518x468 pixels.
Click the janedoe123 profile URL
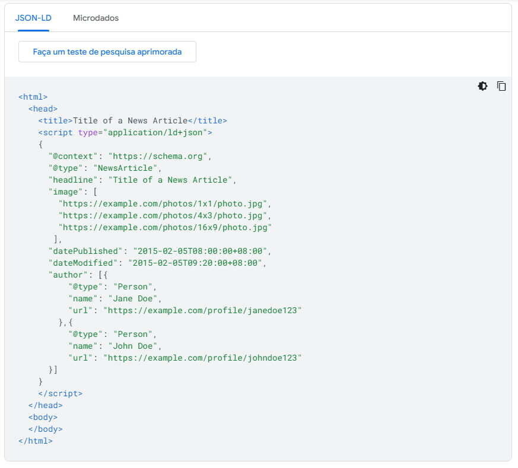[x=202, y=311]
